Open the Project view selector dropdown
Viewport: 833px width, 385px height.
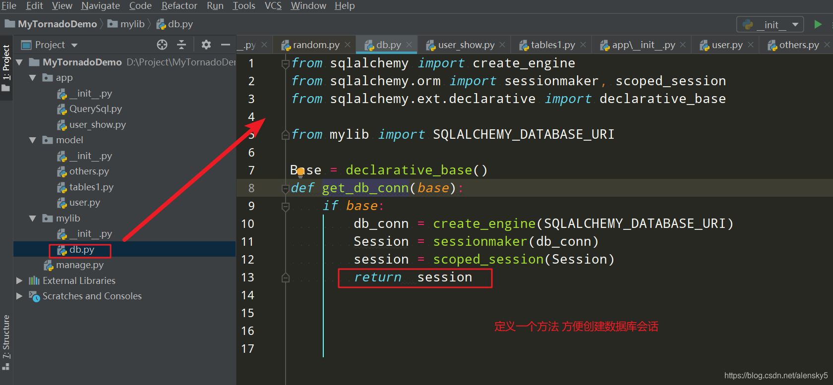click(x=50, y=45)
